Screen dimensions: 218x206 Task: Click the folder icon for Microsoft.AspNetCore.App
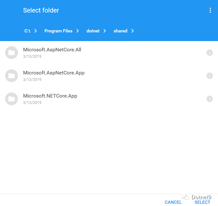12,76
